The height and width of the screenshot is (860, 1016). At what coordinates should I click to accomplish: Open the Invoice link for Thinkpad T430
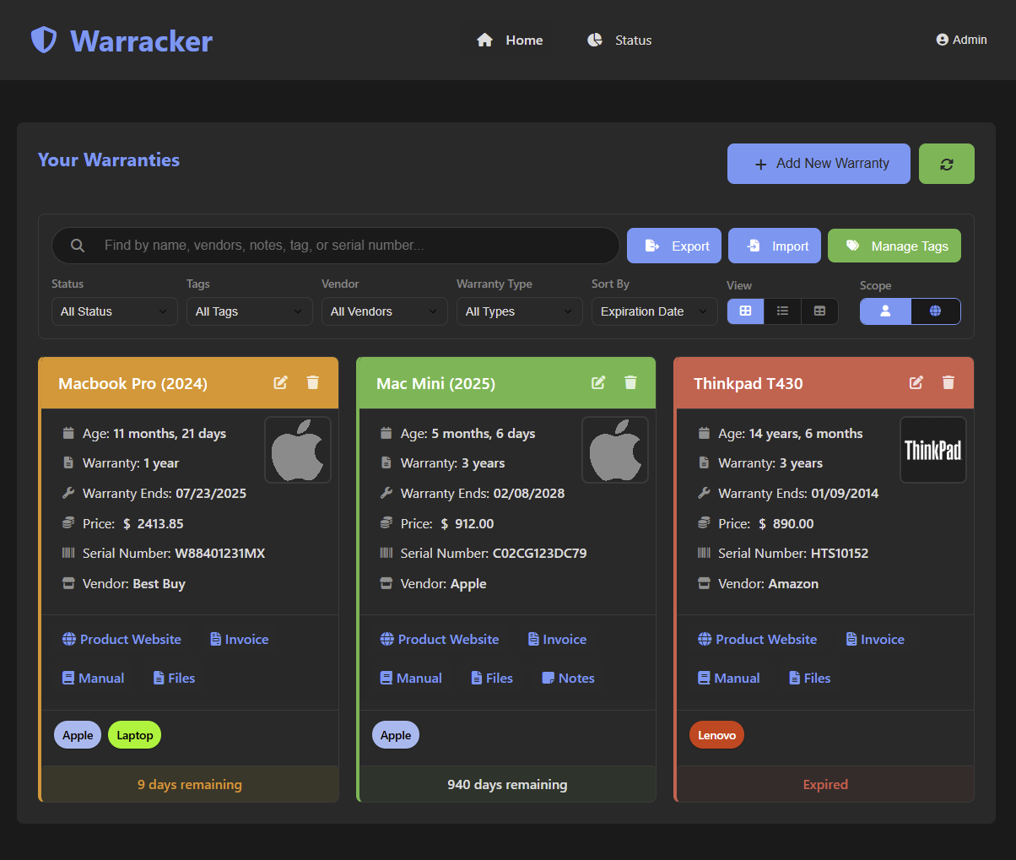point(874,639)
